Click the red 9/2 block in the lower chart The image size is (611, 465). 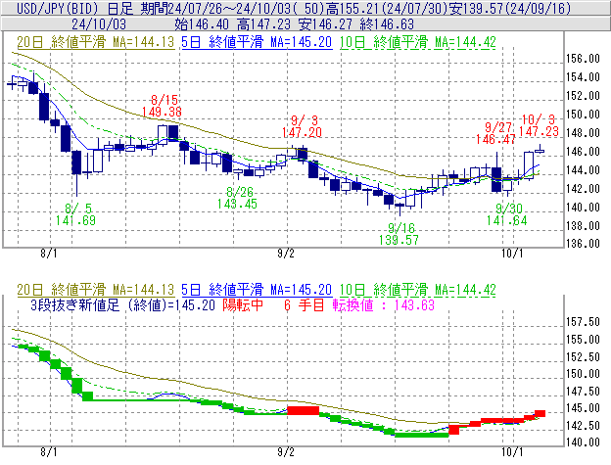(x=304, y=410)
